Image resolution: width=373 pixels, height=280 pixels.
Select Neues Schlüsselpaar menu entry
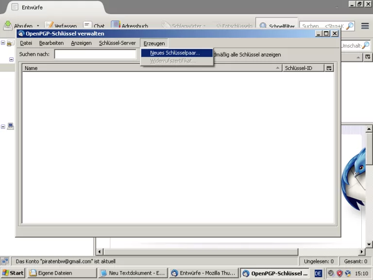coord(177,53)
